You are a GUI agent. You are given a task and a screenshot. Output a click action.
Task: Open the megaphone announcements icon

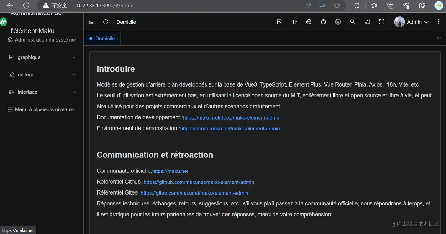tap(367, 22)
